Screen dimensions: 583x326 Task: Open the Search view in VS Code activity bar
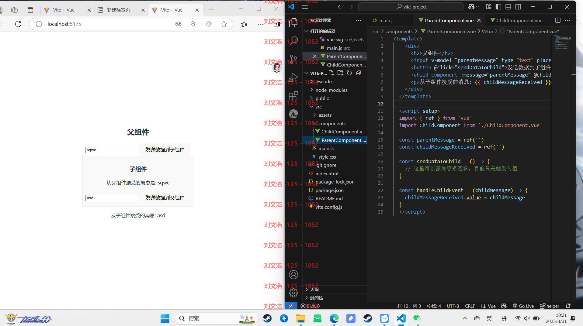[293, 41]
